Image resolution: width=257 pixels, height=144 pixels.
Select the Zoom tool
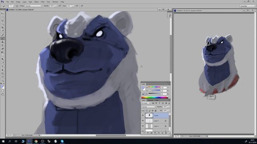pos(2,81)
